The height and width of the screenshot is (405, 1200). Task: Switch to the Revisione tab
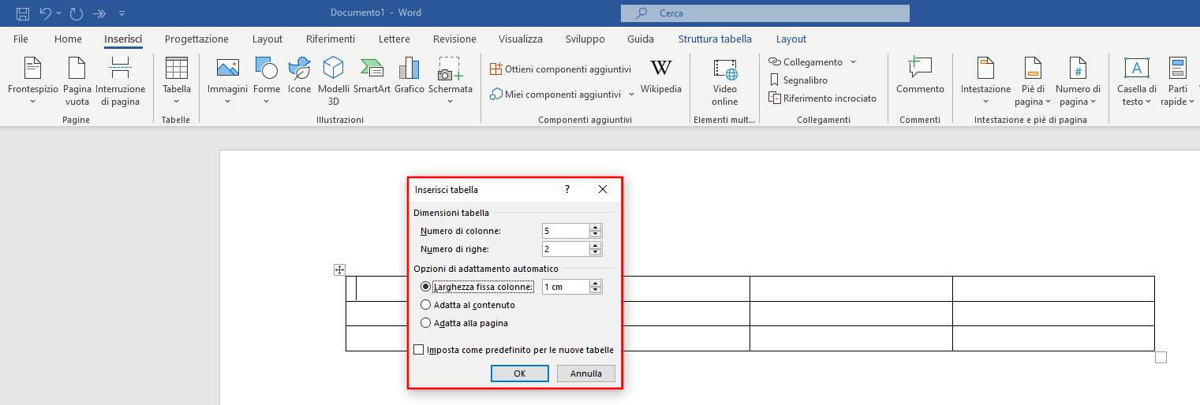[454, 39]
